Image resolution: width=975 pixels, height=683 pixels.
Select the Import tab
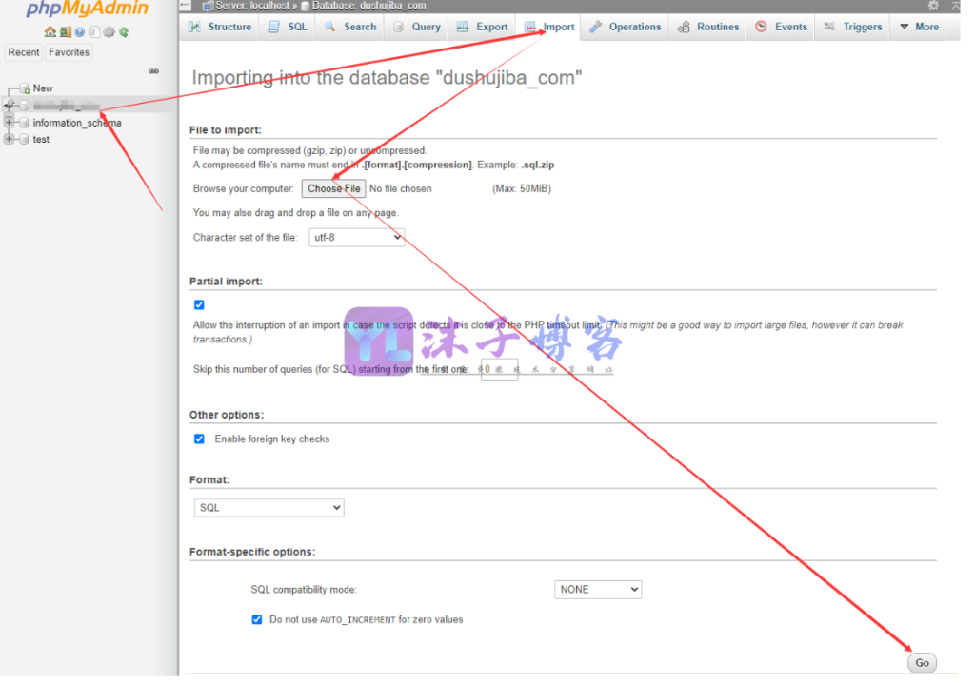(x=549, y=27)
